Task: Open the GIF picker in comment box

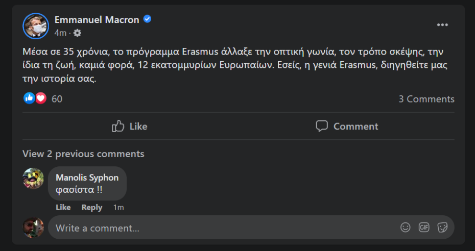Action: point(424,228)
